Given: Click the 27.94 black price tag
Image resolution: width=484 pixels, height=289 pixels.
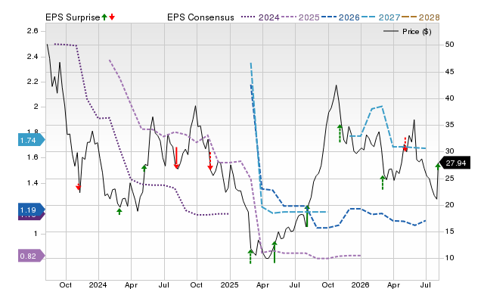Looking at the screenshot, I should pos(455,163).
